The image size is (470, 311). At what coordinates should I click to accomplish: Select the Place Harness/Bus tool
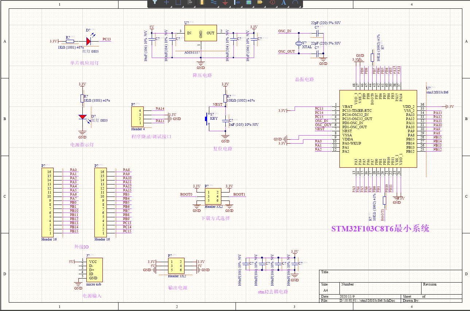[x=237, y=3]
